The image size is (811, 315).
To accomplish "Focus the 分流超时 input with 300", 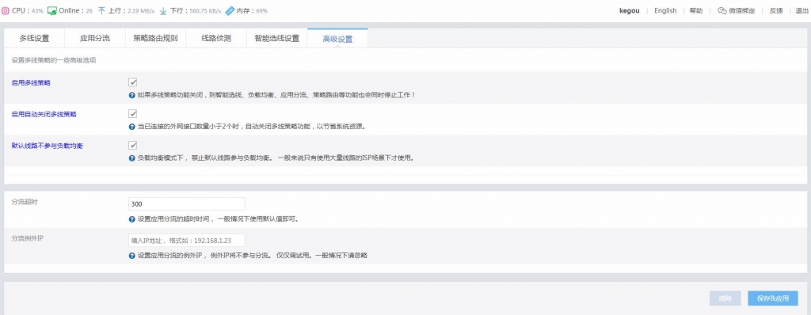I will (x=187, y=203).
